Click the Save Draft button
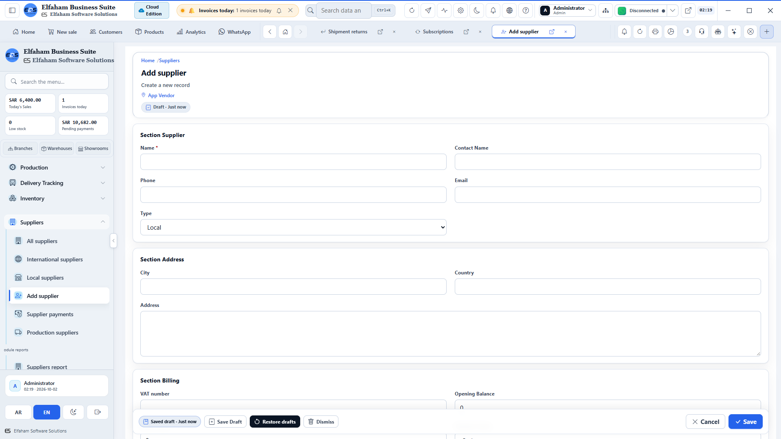781x439 pixels. click(x=225, y=422)
